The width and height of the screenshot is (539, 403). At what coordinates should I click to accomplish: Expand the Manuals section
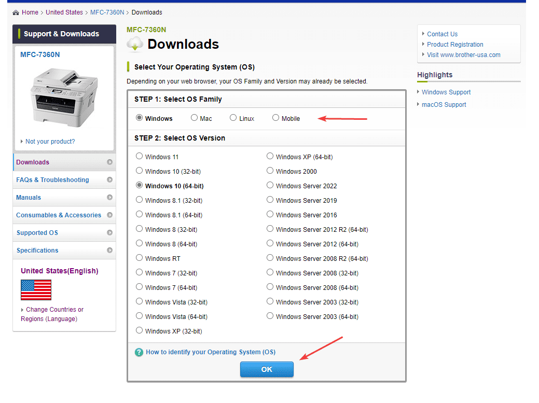[29, 198]
